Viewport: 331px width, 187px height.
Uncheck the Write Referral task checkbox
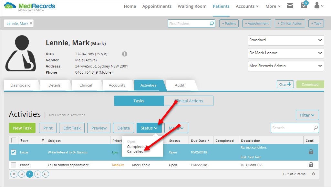14,152
